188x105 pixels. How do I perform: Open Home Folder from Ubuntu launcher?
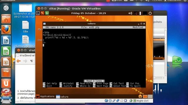(6, 19)
